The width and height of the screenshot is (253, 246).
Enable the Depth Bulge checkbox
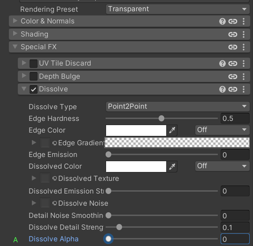pos(33,76)
